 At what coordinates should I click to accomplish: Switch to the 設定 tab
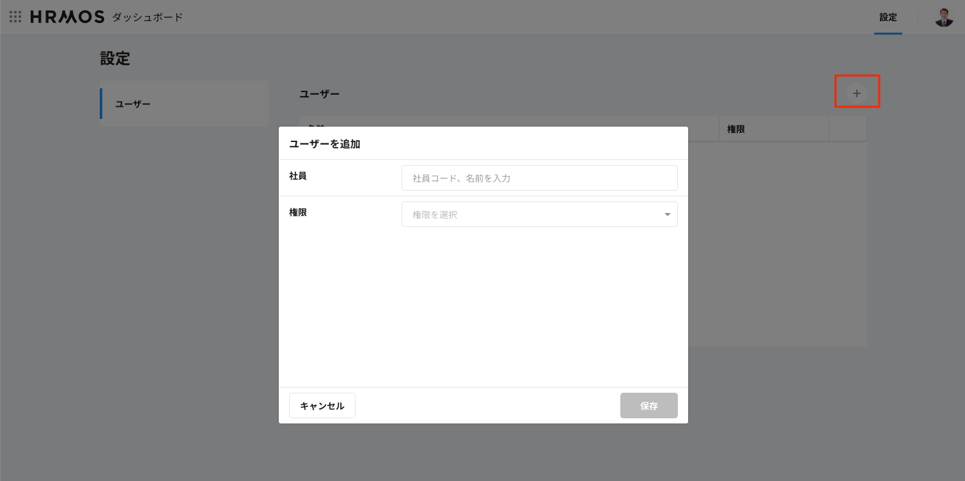pyautogui.click(x=888, y=17)
